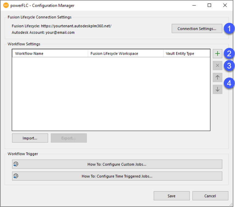Move workflow up with the up arrow

(x=217, y=78)
